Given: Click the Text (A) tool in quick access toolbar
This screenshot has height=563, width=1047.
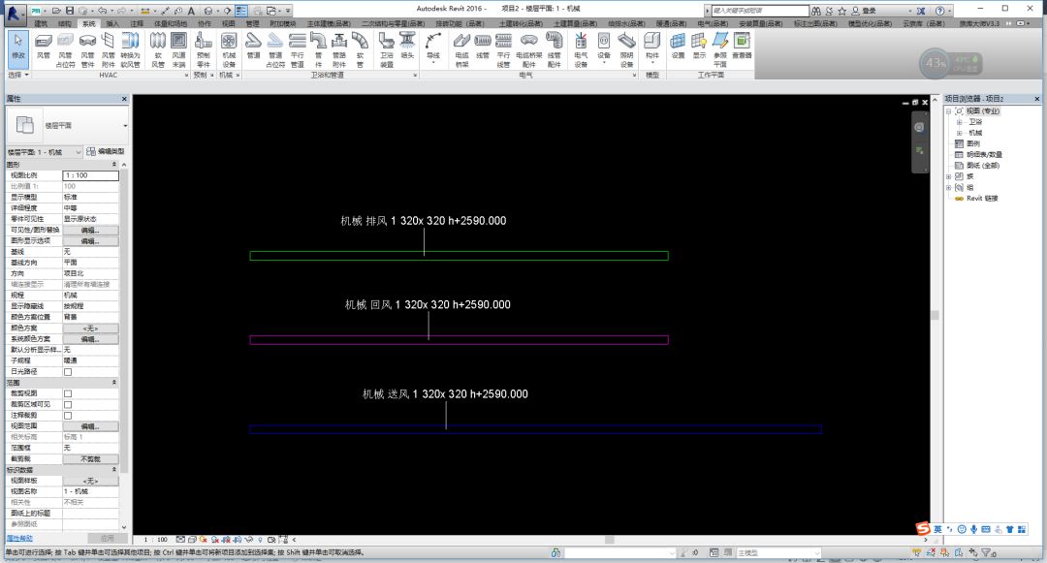Looking at the screenshot, I should coord(191,11).
